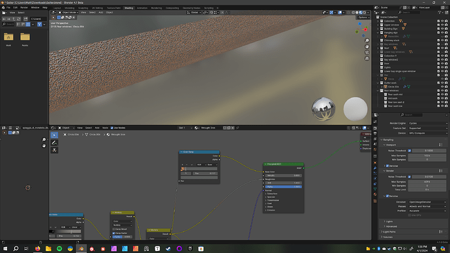Toggle Viewport Denoise checkbox

pos(387,166)
